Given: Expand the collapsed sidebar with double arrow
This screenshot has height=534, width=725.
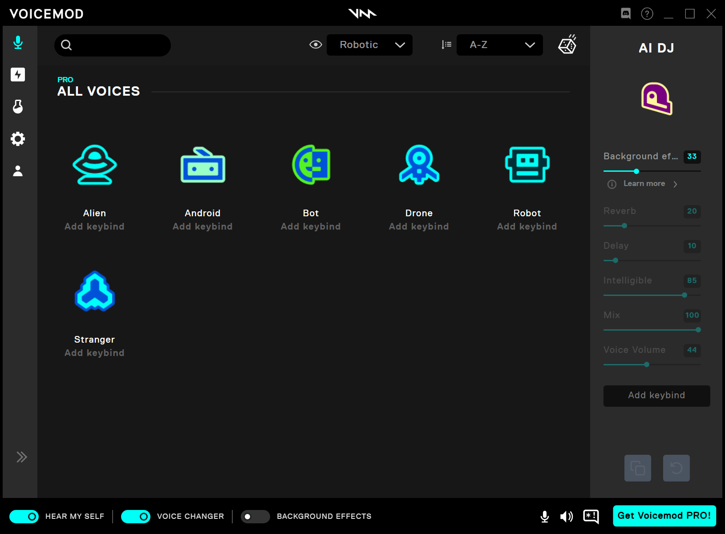Looking at the screenshot, I should (x=21, y=457).
